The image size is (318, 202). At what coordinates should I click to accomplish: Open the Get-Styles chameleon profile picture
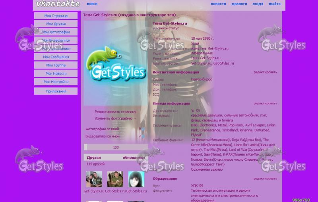pos(115,63)
